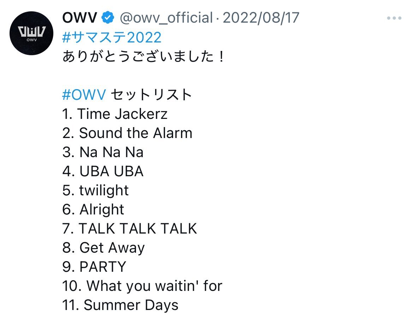Click the Time Jackerz setlist line
The height and width of the screenshot is (333, 413).
115,114
